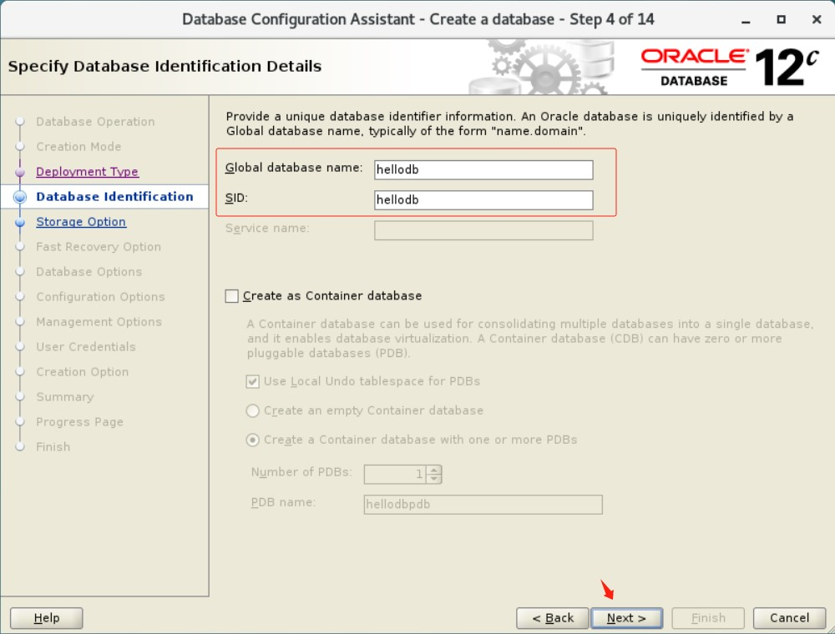The height and width of the screenshot is (634, 835).
Task: Click the Storage Option step bullet icon
Action: [x=20, y=222]
